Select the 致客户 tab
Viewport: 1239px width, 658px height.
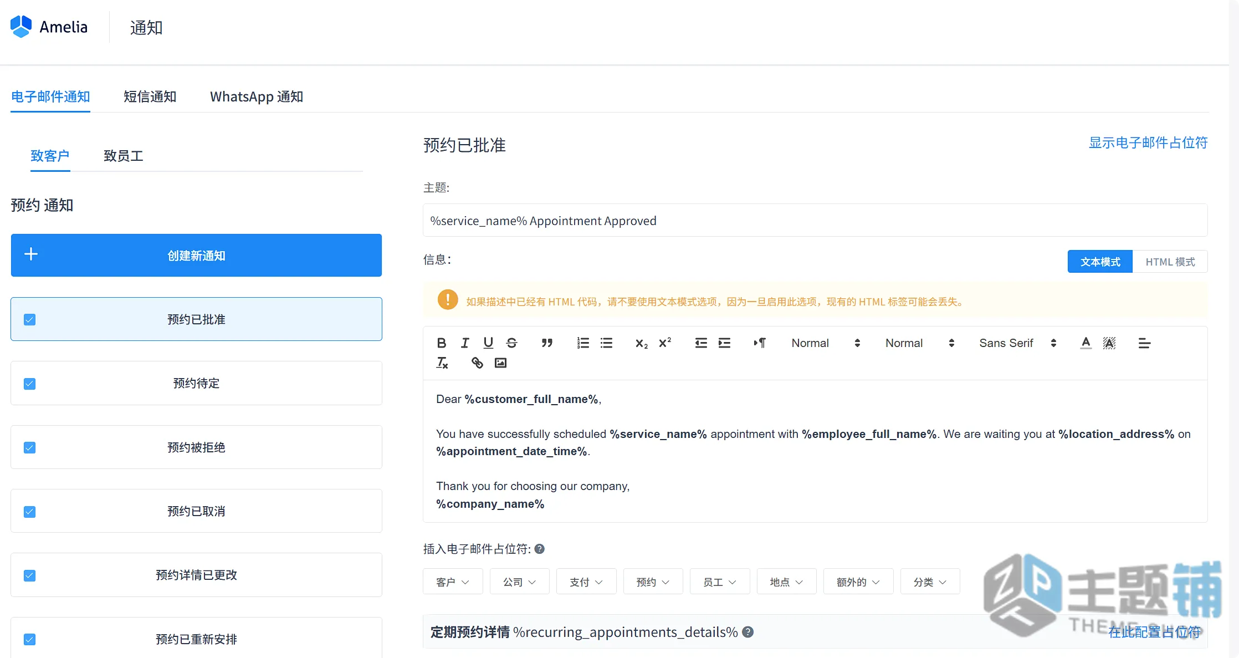click(x=50, y=156)
